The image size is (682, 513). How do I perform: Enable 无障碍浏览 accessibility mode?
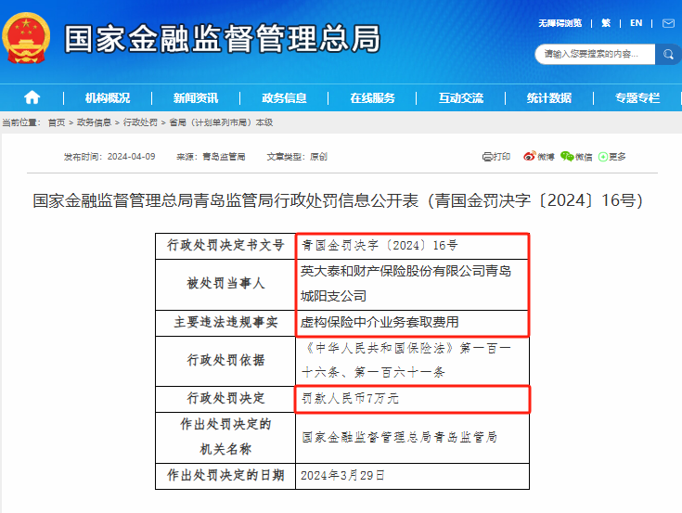(x=560, y=23)
